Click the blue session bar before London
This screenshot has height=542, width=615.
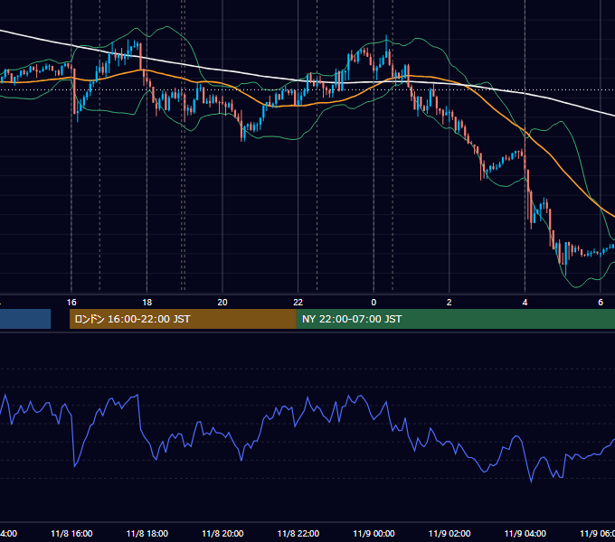point(25,319)
